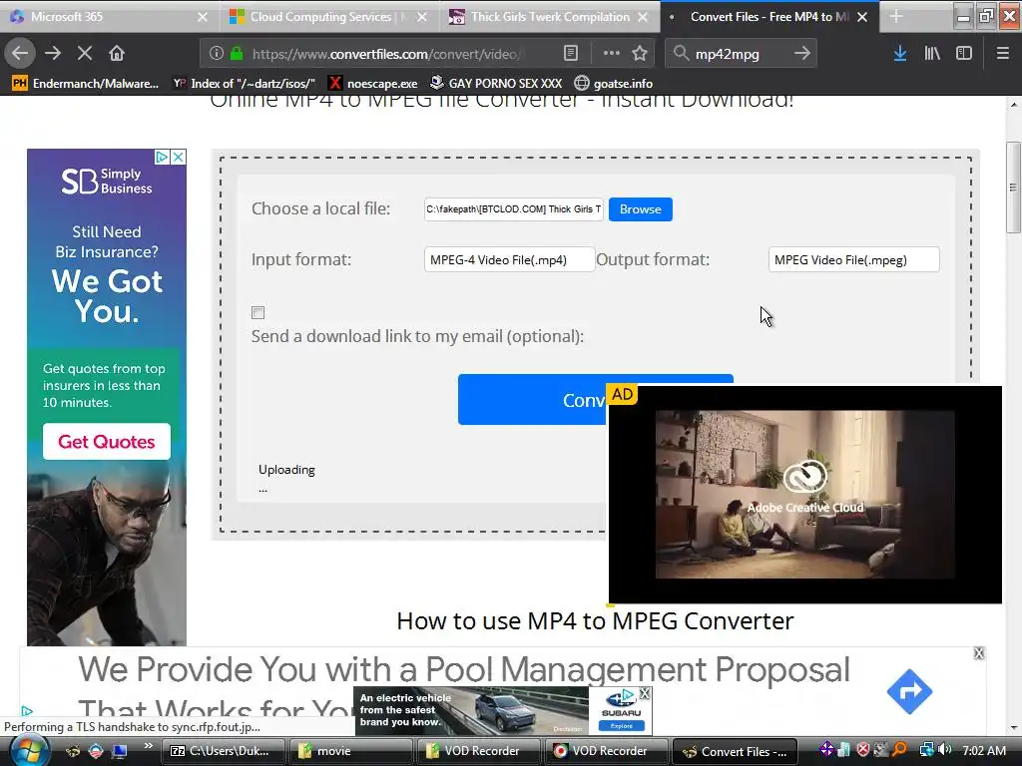Open the noescape.exe bookmark
The image size is (1022, 766).
point(373,84)
